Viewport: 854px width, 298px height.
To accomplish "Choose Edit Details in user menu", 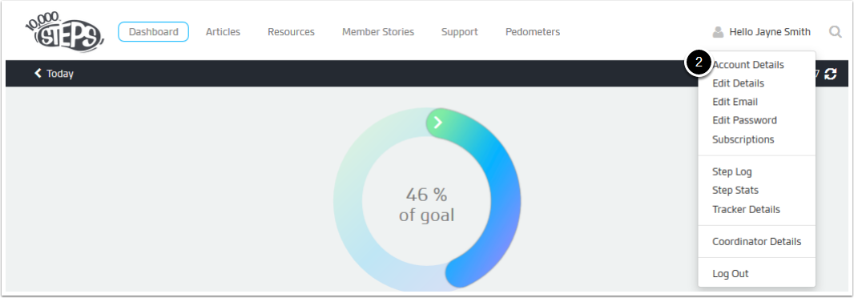I will coord(738,83).
